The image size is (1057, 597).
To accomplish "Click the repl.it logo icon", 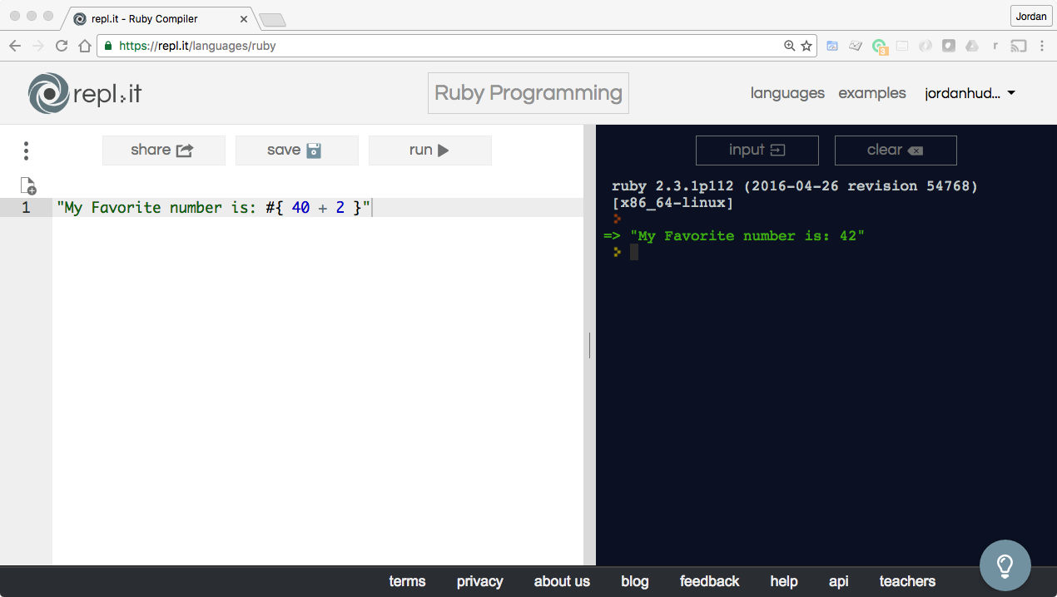I will (48, 93).
